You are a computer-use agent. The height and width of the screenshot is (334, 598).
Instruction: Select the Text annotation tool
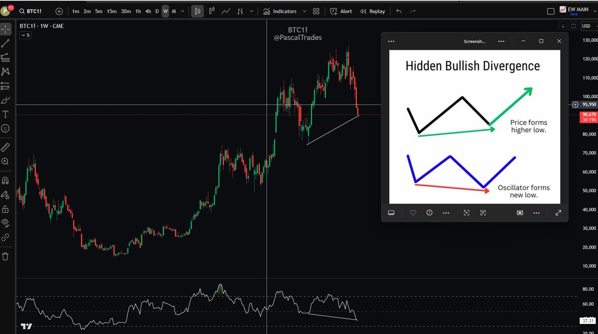[6, 114]
